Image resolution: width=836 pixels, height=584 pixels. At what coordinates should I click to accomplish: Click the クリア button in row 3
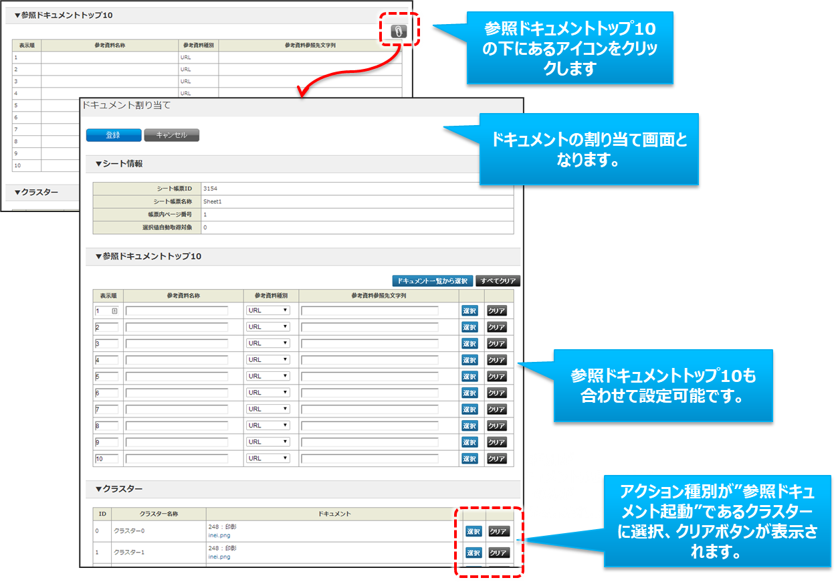coord(496,344)
